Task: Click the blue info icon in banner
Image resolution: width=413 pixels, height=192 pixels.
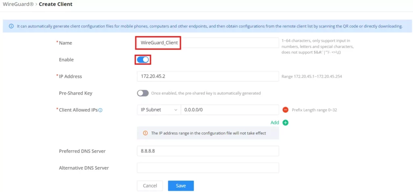Action: (x=11, y=26)
